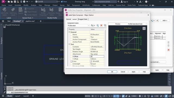Click the copy component icon

click(x=97, y=25)
